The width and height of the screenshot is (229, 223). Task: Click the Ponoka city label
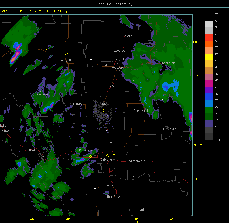tap(128, 36)
